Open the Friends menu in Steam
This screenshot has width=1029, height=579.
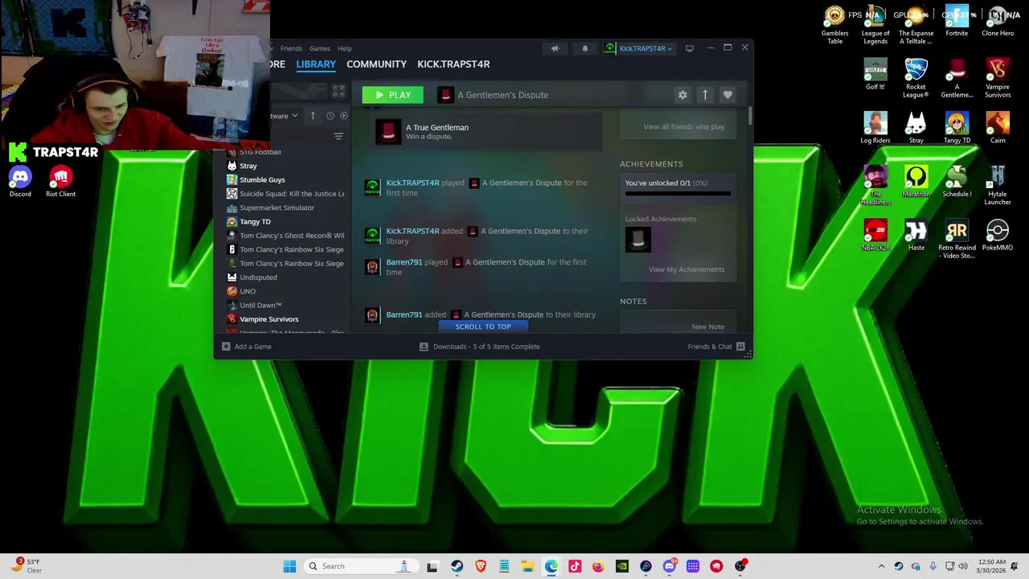point(291,48)
